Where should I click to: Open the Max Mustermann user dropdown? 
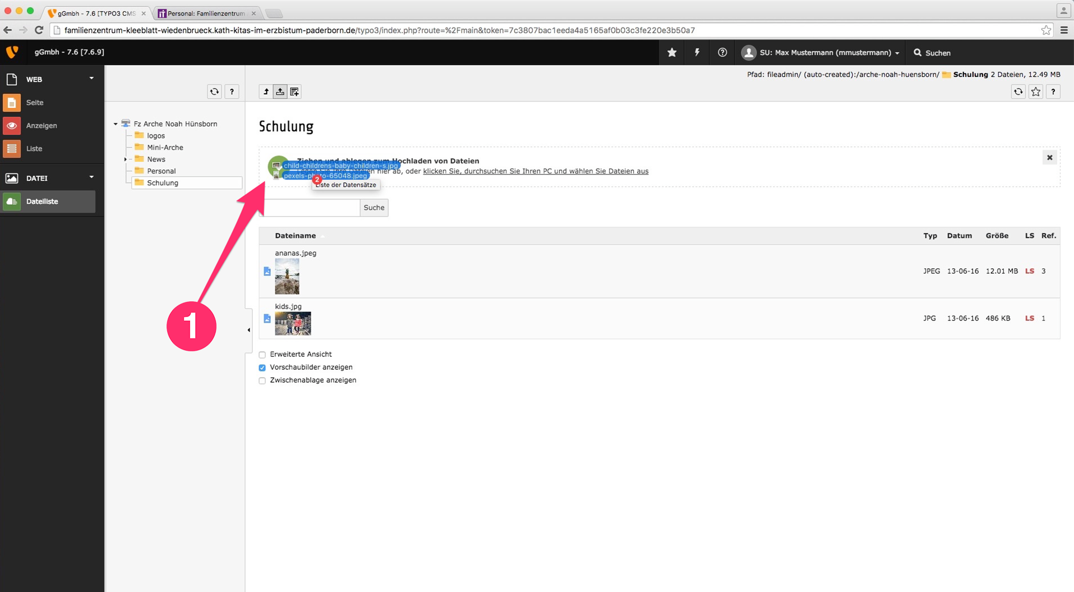[823, 53]
